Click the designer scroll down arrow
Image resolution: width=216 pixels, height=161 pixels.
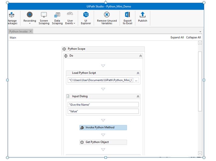coord(200,153)
